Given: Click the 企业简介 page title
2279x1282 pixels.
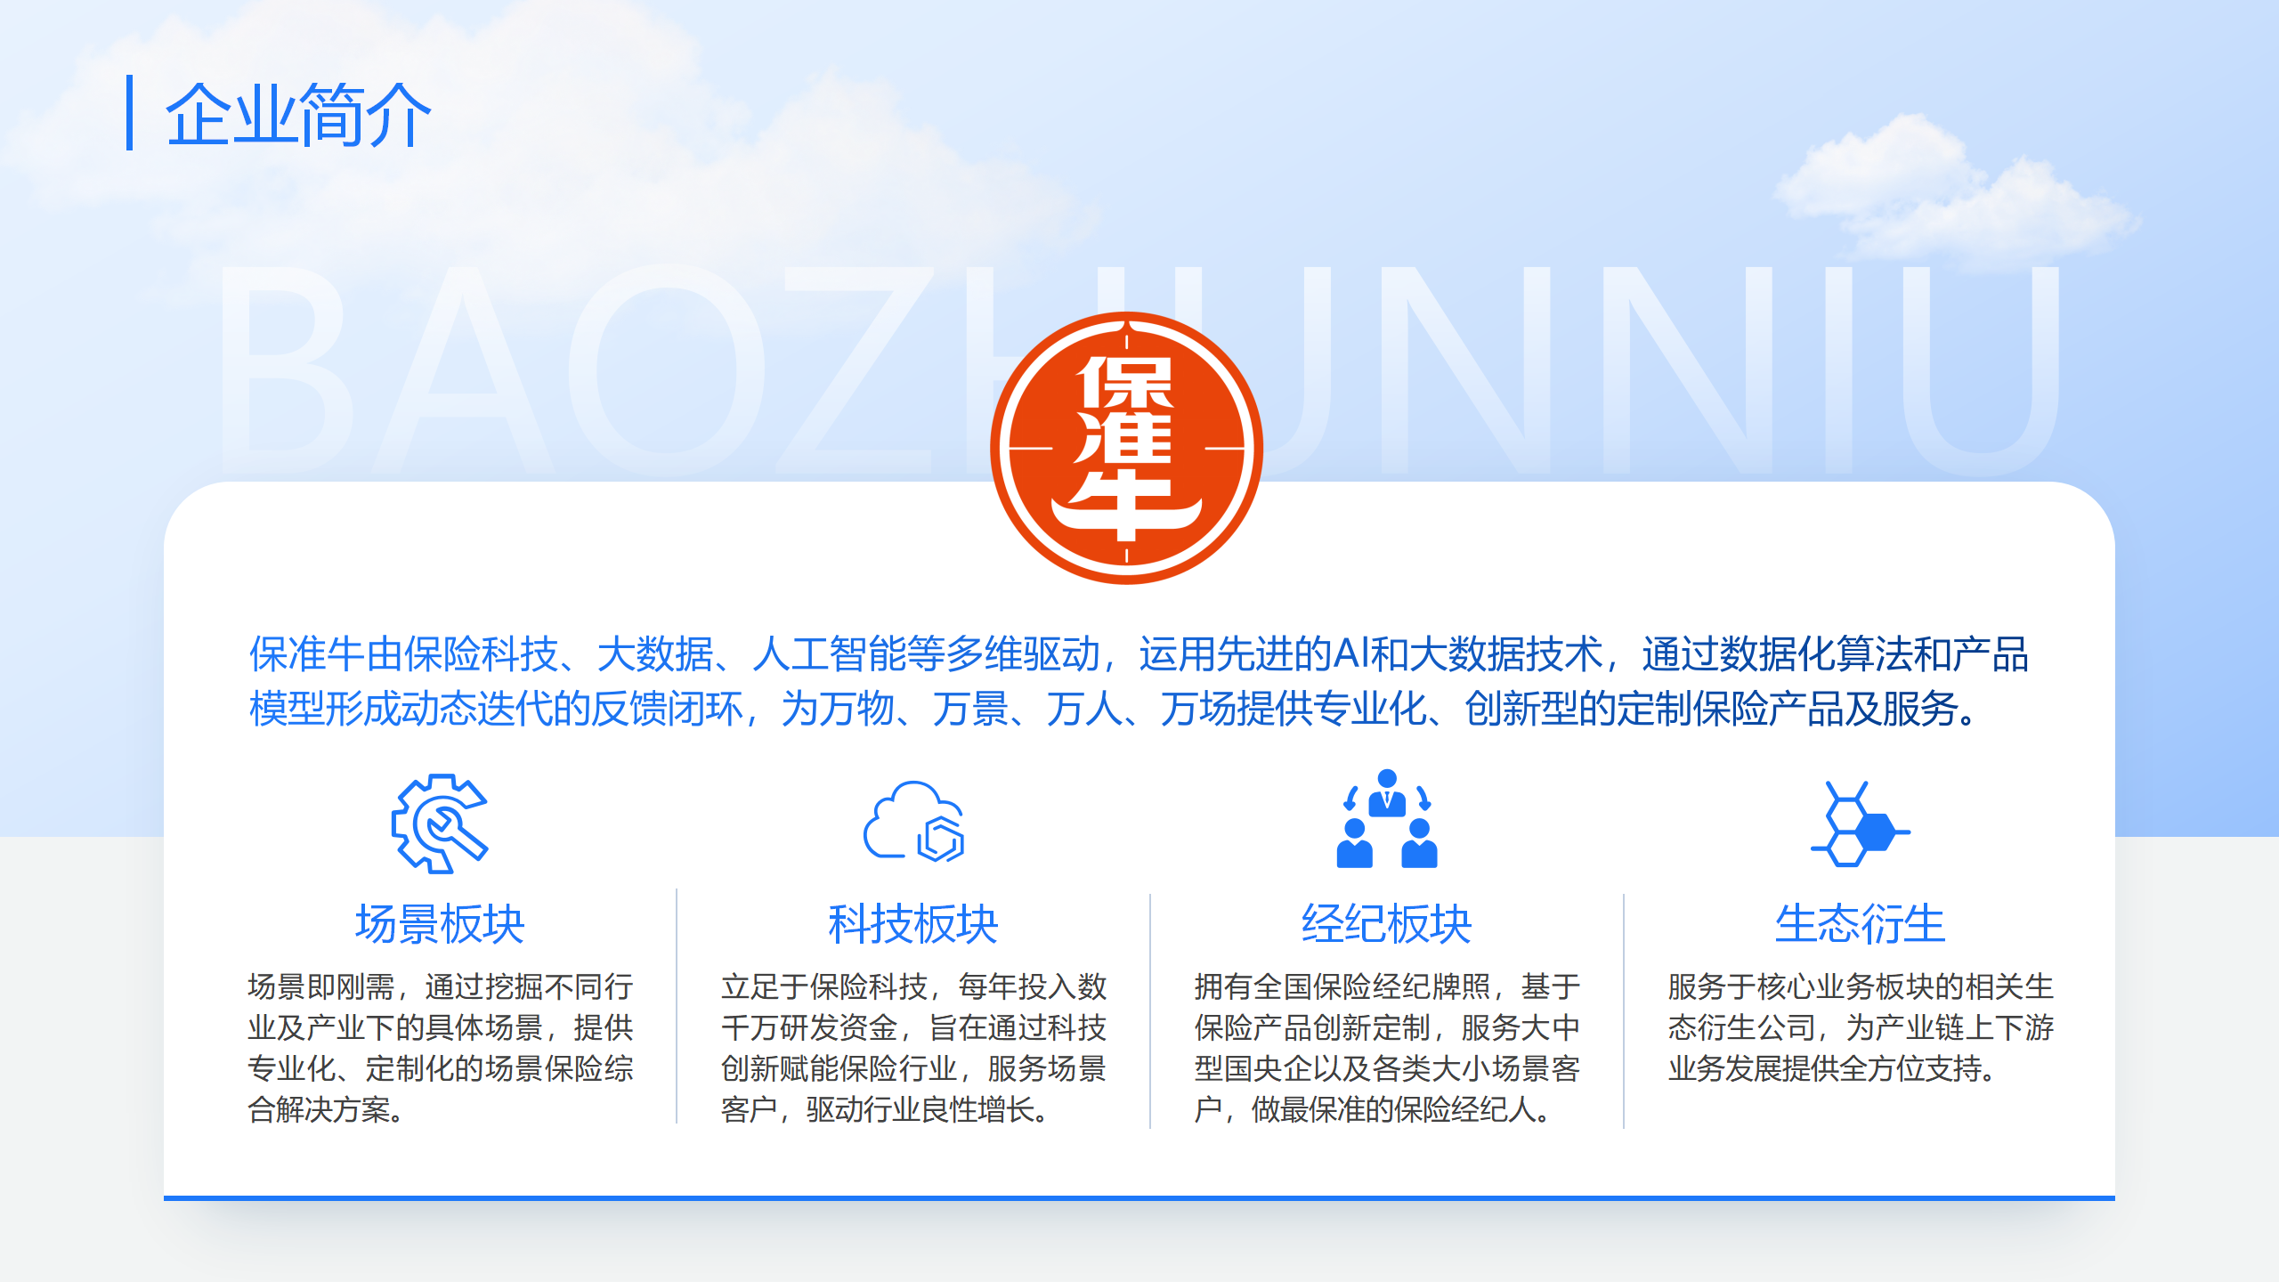Looking at the screenshot, I should point(298,114).
